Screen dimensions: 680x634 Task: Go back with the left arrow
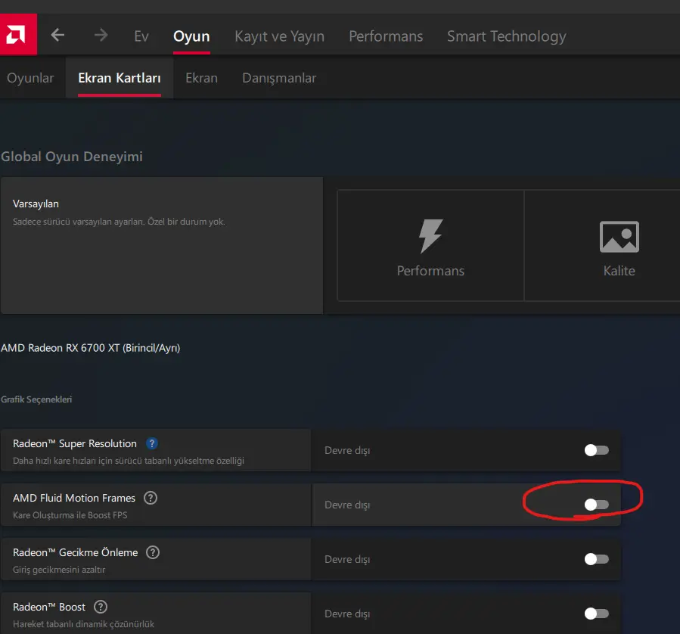(x=57, y=35)
